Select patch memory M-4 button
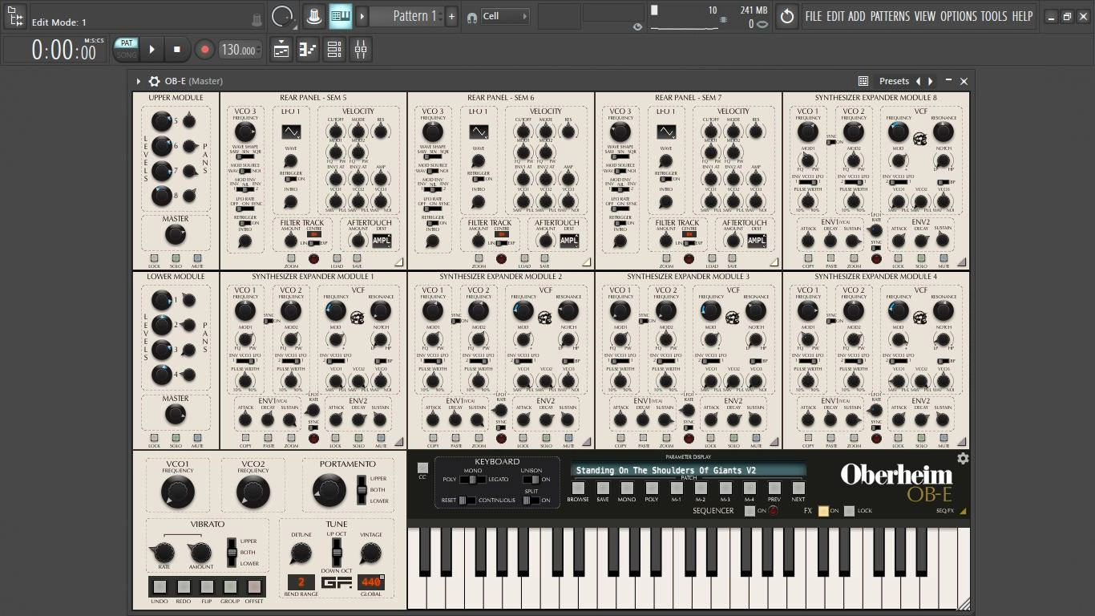The width and height of the screenshot is (1095, 616). click(750, 488)
